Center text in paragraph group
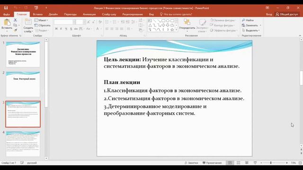The width and height of the screenshot is (303, 170). [112, 29]
